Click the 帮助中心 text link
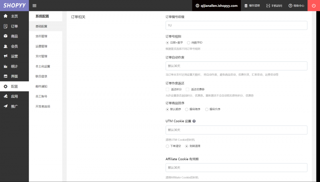320x182 pixels. click(x=299, y=6)
